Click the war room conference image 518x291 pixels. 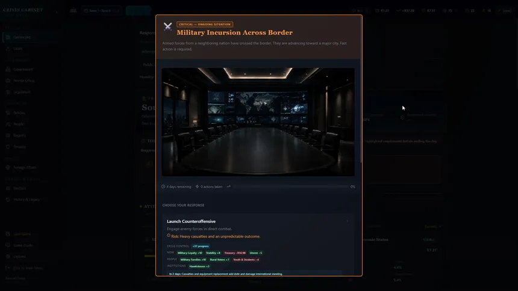tap(258, 121)
